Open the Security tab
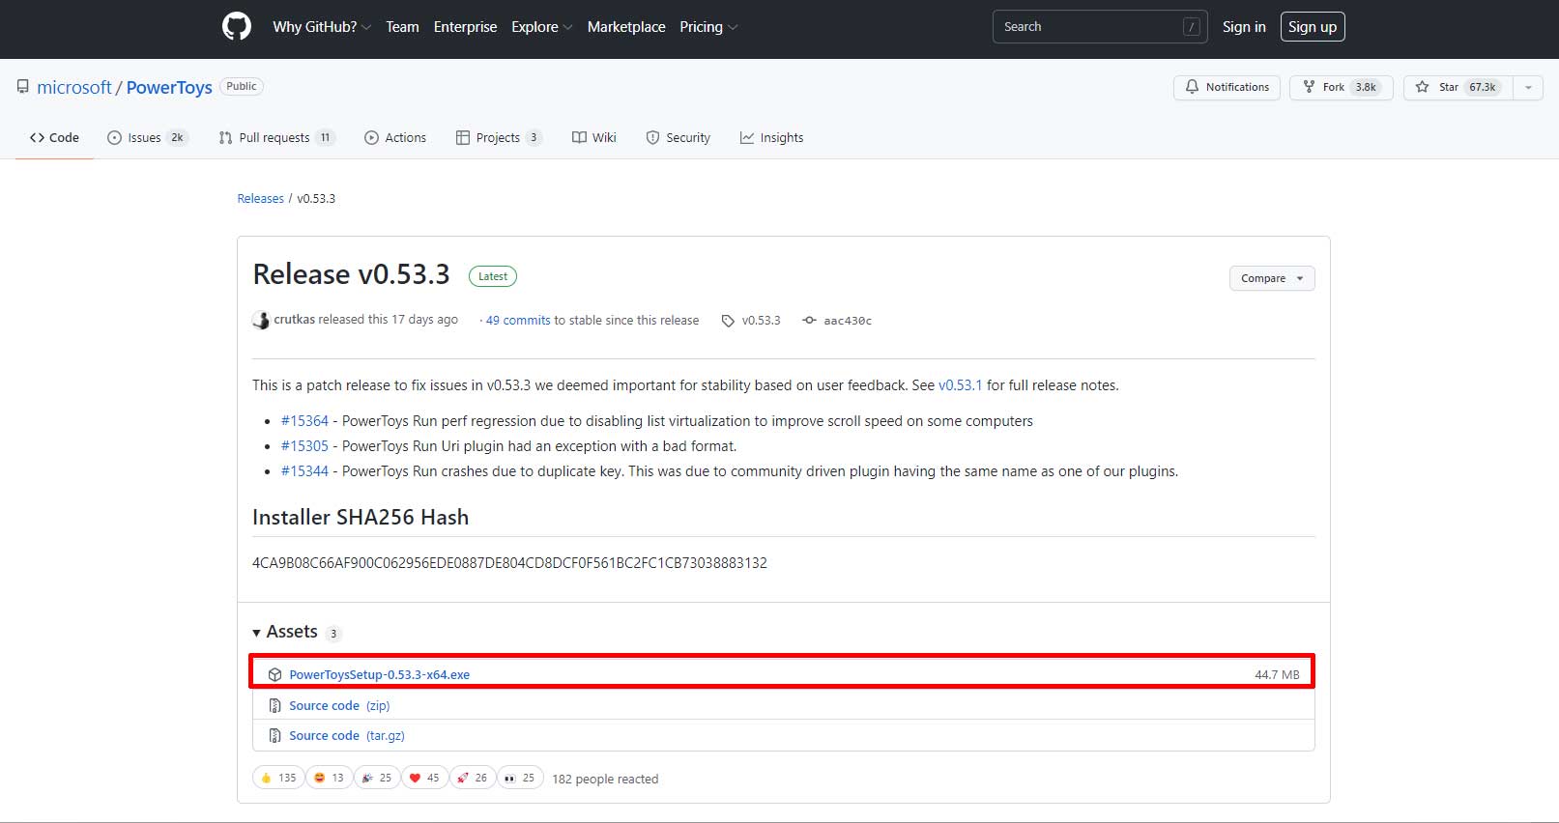 tap(678, 137)
